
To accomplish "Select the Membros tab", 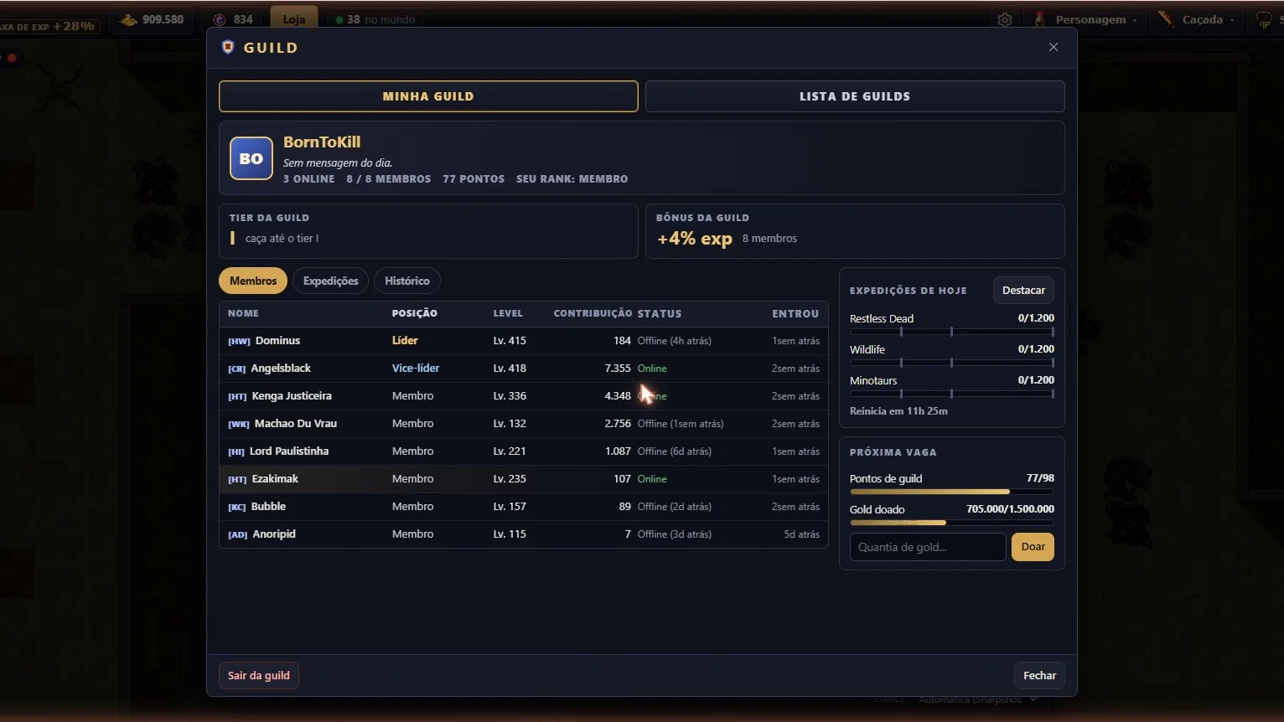I will point(253,281).
